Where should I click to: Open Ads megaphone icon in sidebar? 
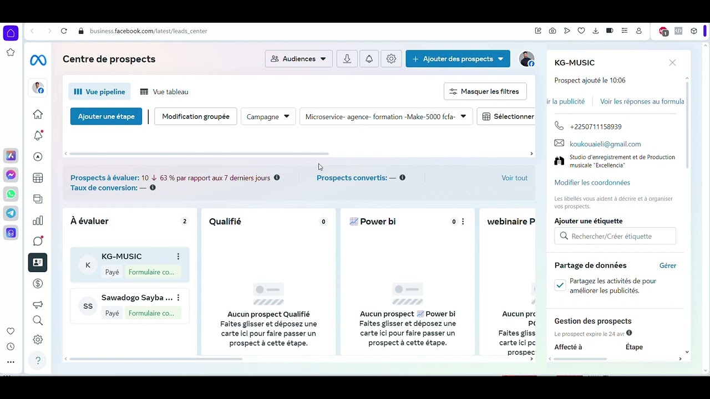(38, 304)
